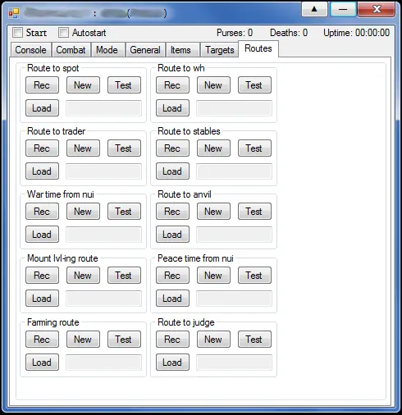Click Load under Peace time from nui

coord(172,299)
